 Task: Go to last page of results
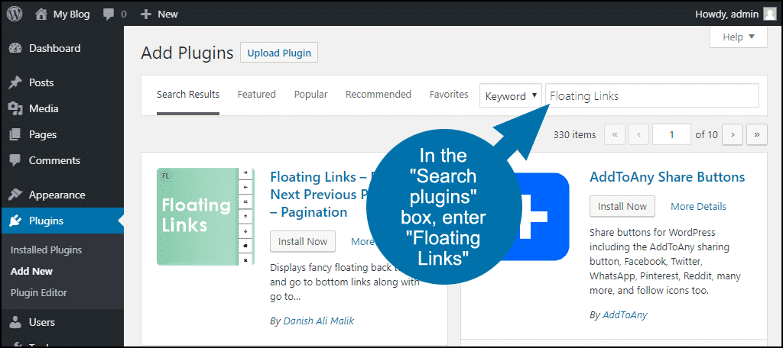click(757, 134)
